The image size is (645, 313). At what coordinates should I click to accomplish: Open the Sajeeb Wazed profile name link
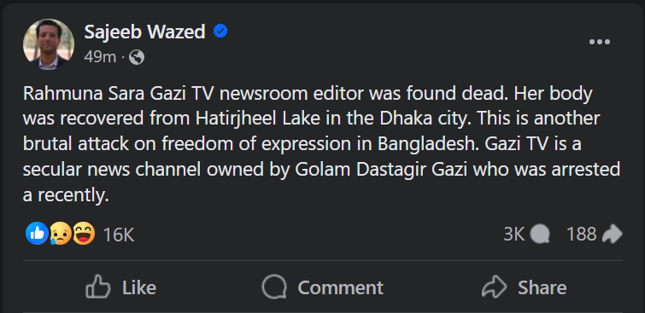144,32
